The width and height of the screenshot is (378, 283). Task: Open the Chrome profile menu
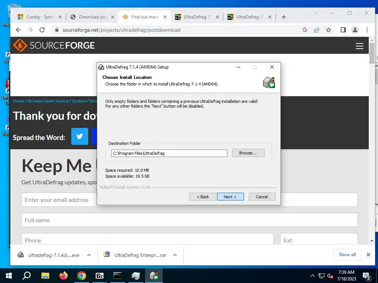click(x=355, y=30)
